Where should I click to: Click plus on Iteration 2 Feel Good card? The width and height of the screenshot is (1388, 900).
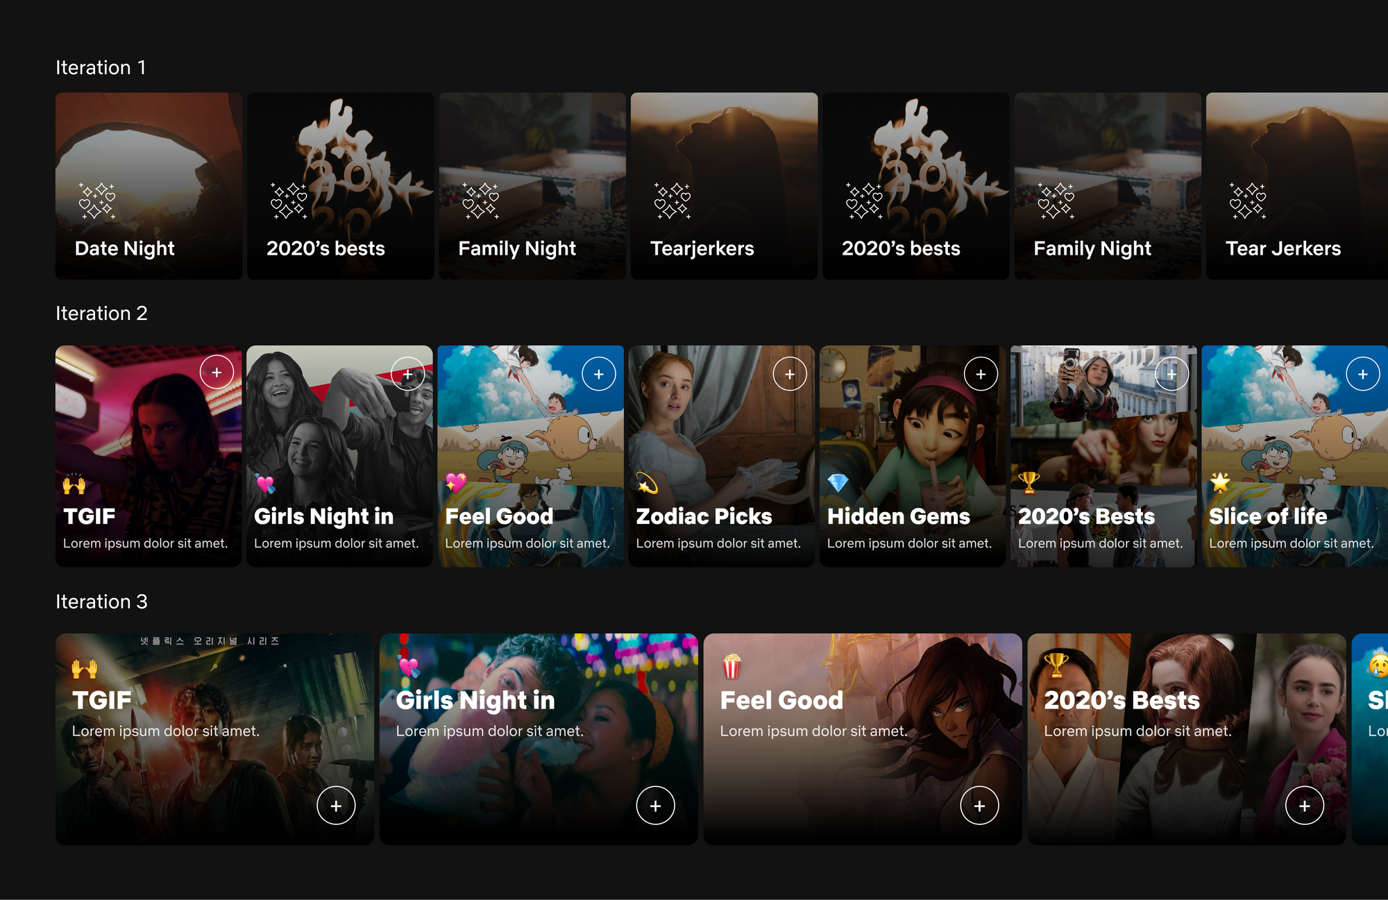point(599,374)
